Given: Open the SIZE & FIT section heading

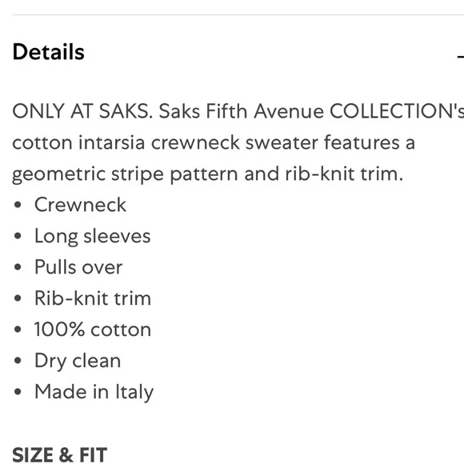Looking at the screenshot, I should pos(59,454).
